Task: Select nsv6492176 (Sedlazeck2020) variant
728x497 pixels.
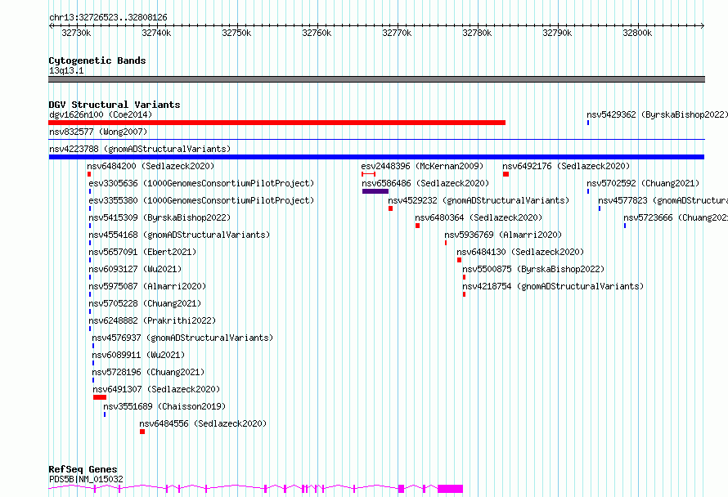Action: coord(566,166)
